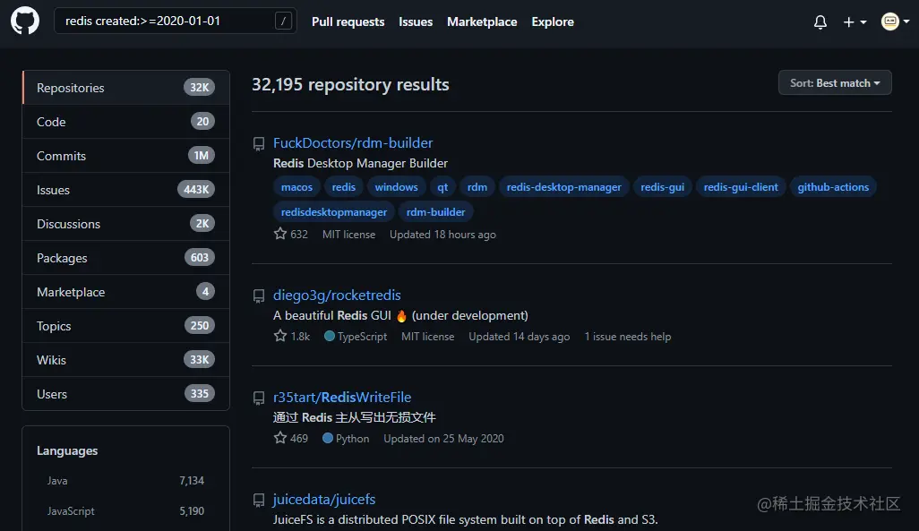The width and height of the screenshot is (919, 531).
Task: Open the plus create-new menu
Action: tap(855, 22)
